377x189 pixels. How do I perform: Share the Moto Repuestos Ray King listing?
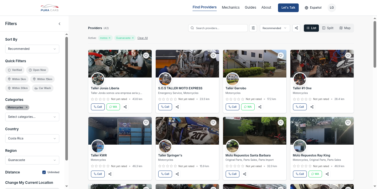[327, 174]
